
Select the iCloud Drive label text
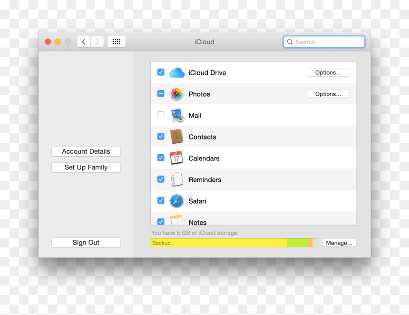pos(207,73)
